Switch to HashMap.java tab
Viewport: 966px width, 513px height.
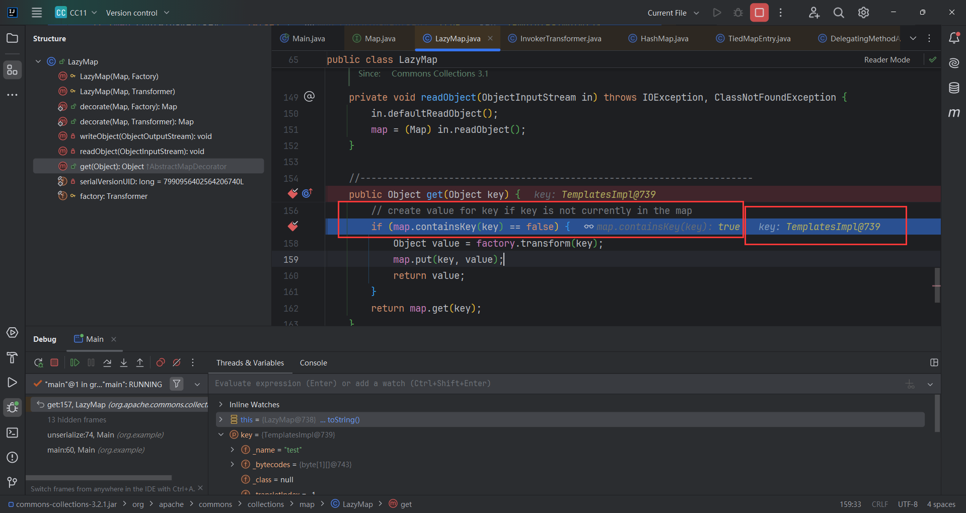pos(658,38)
